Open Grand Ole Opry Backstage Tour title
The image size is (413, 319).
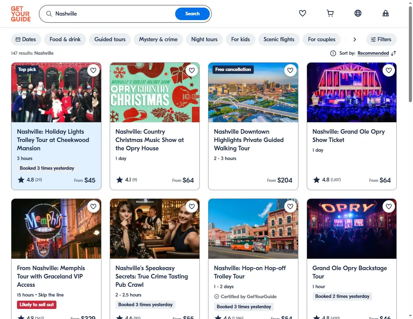(x=350, y=272)
